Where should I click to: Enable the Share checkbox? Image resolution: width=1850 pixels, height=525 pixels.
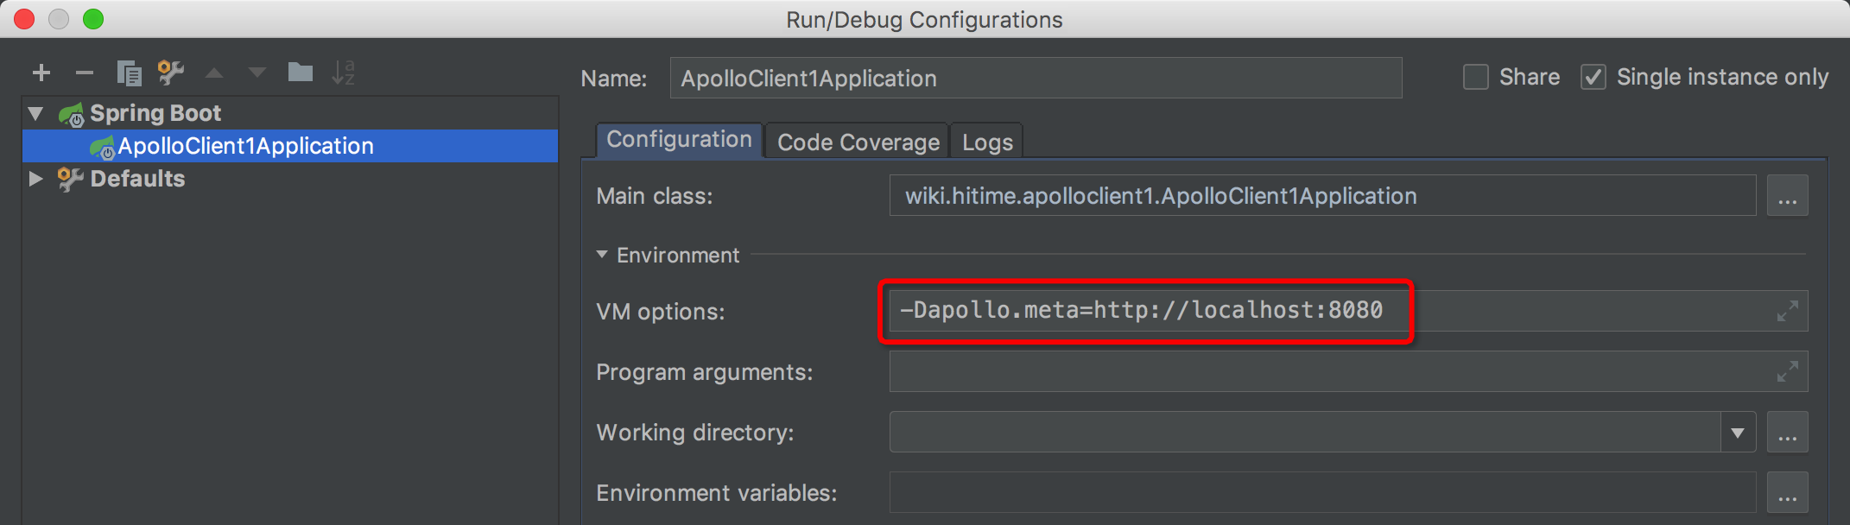1476,78
